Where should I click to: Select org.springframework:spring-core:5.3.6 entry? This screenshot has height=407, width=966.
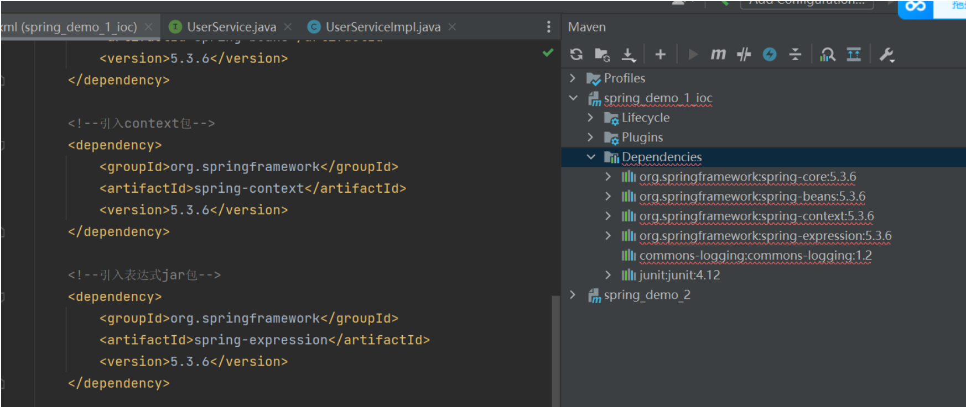click(x=747, y=177)
